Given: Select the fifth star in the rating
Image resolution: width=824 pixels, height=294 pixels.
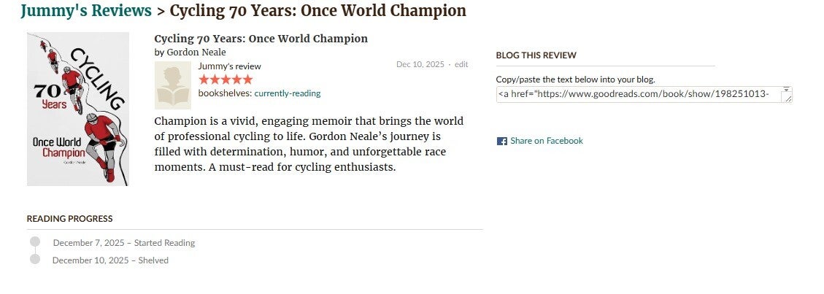Looking at the screenshot, I should [248, 80].
